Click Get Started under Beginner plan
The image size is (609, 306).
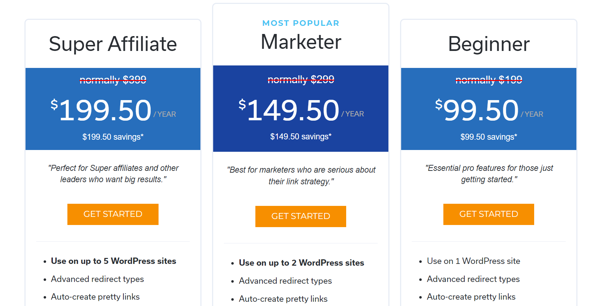click(x=489, y=214)
